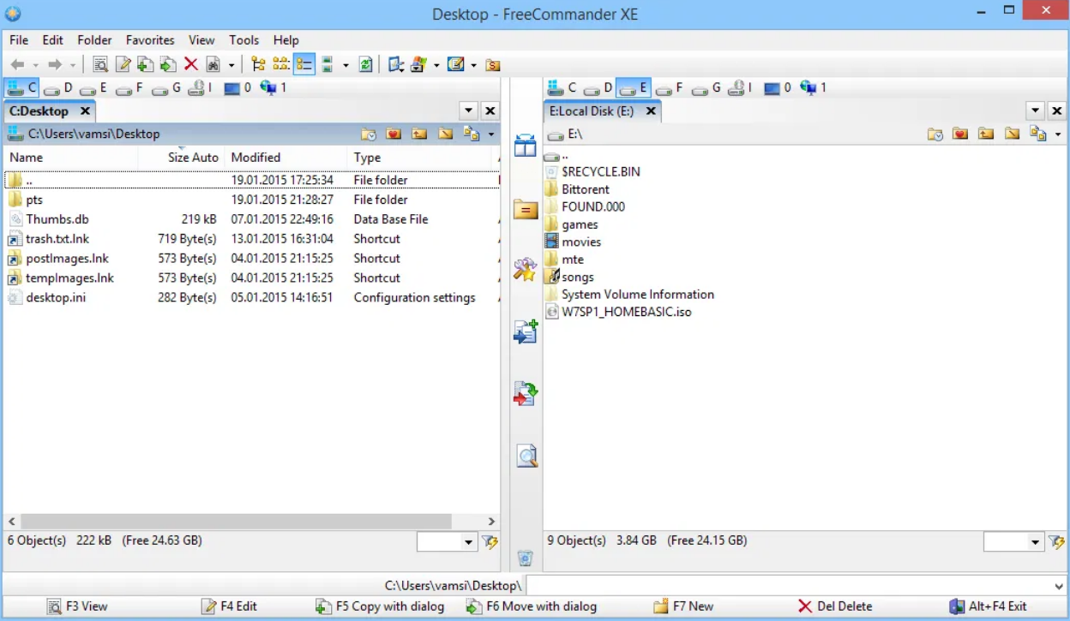Click Del Delete button
The height and width of the screenshot is (621, 1070).
click(x=834, y=606)
